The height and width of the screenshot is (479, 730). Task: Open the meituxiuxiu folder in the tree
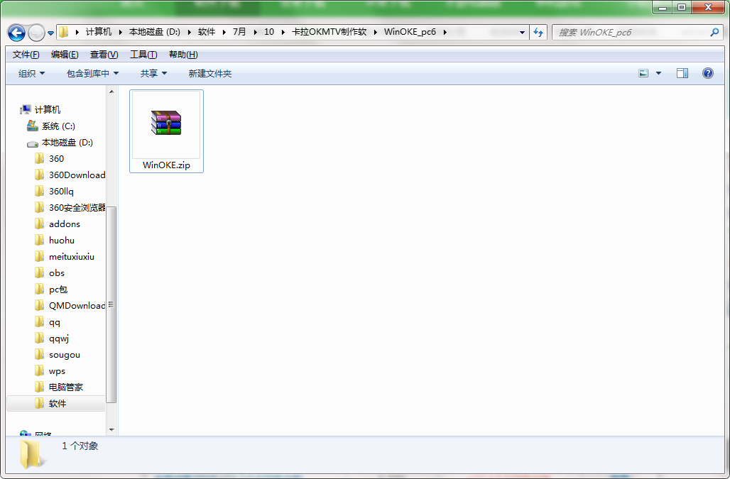[71, 256]
